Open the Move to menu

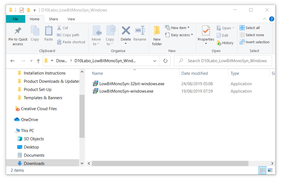[x=96, y=36]
